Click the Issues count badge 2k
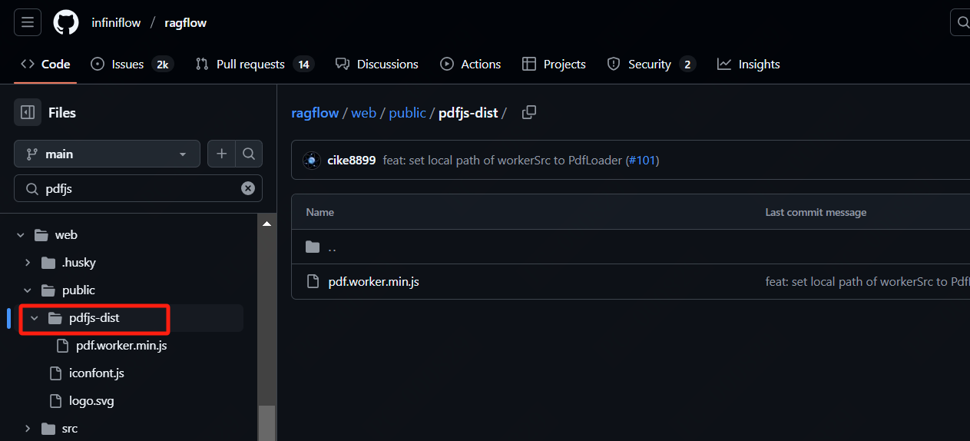 162,65
